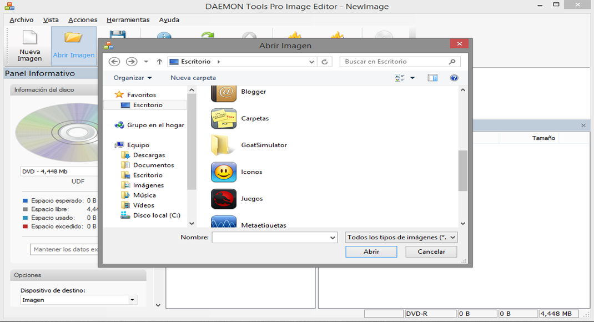Create a new image with Nueva Imagen
This screenshot has width=594, height=322.
28,44
